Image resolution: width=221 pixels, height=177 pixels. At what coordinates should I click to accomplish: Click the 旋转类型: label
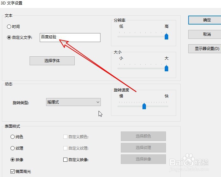click(21, 103)
